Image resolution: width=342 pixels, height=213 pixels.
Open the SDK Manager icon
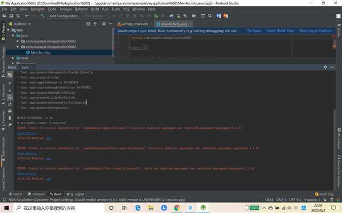coord(185,16)
